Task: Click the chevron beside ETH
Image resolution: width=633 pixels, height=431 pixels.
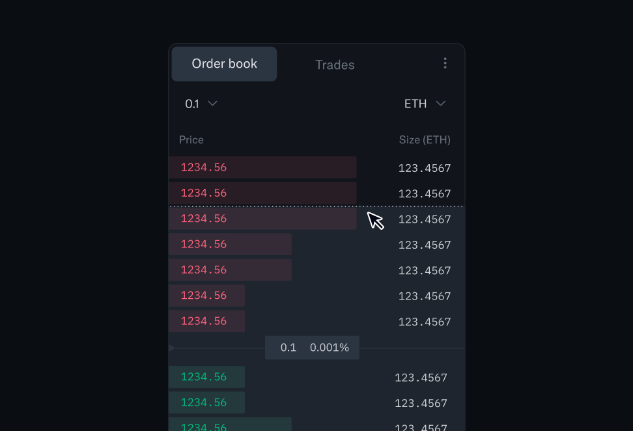Action: click(441, 103)
